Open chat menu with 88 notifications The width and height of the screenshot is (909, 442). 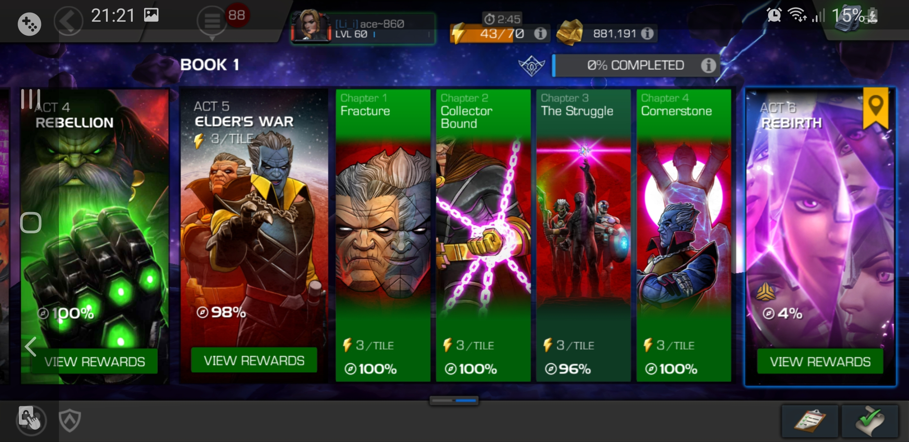click(212, 21)
